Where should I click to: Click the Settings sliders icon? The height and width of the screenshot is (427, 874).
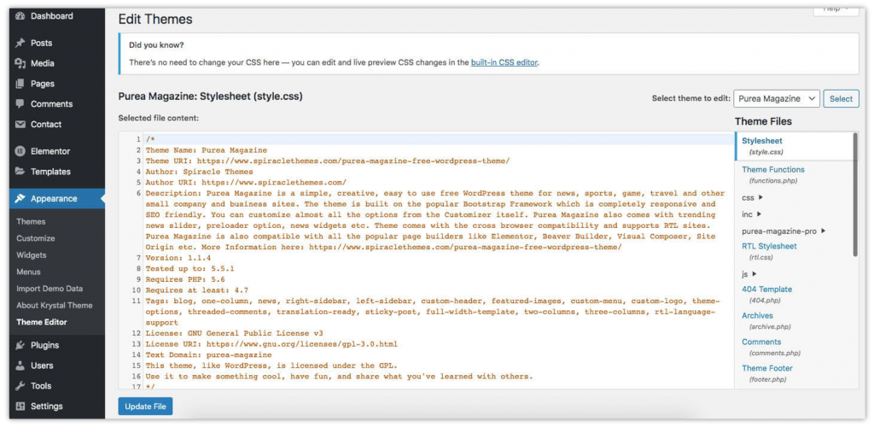[x=20, y=407]
